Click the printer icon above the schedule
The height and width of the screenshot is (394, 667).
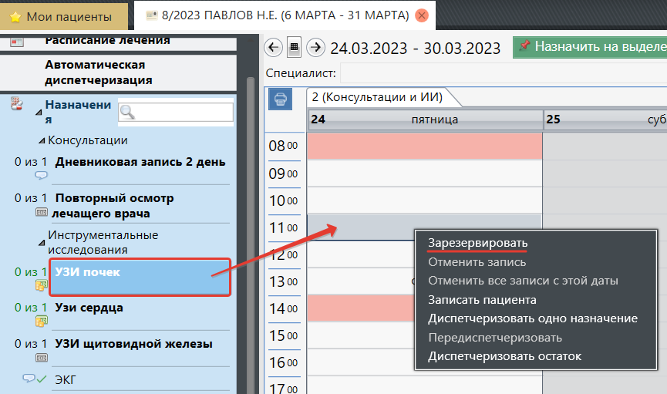tap(279, 99)
